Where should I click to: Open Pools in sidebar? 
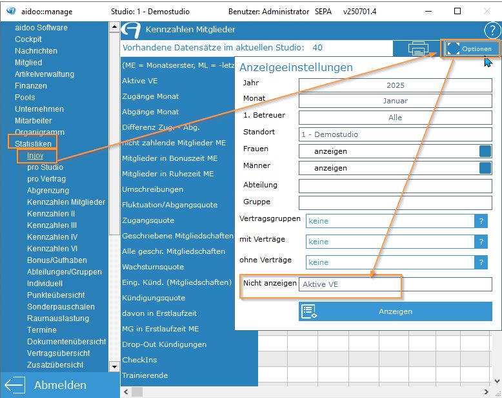(25, 98)
